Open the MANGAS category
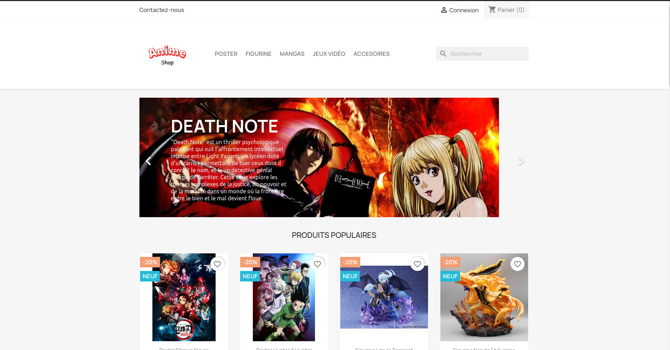Image resolution: width=670 pixels, height=350 pixels. point(292,54)
